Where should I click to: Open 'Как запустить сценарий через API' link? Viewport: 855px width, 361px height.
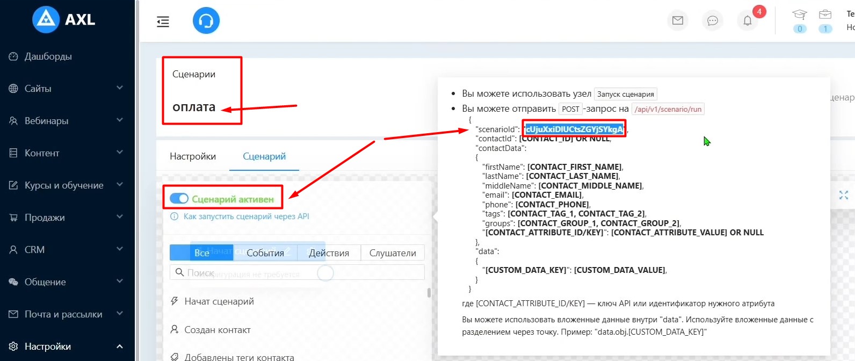pos(246,216)
